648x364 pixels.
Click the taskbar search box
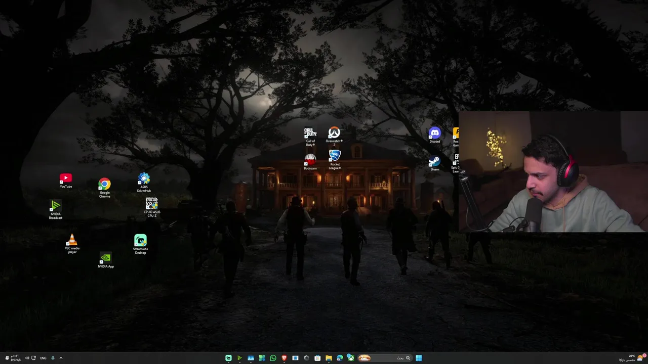coord(385,358)
